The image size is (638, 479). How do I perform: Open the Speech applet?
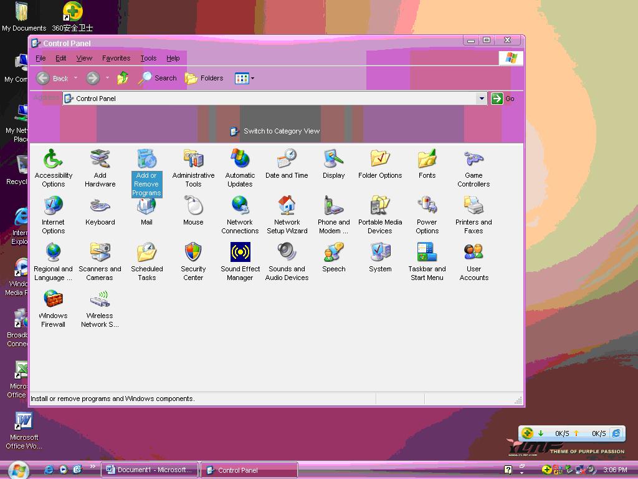[x=334, y=258]
